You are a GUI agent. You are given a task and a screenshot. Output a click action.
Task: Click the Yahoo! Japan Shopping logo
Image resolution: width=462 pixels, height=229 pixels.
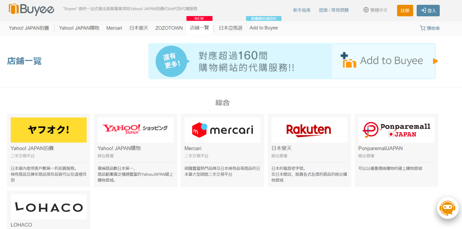click(x=135, y=130)
